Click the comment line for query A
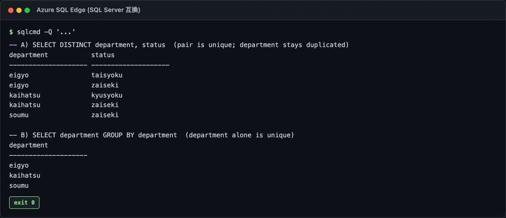The height and width of the screenshot is (218, 506). pyautogui.click(x=179, y=45)
